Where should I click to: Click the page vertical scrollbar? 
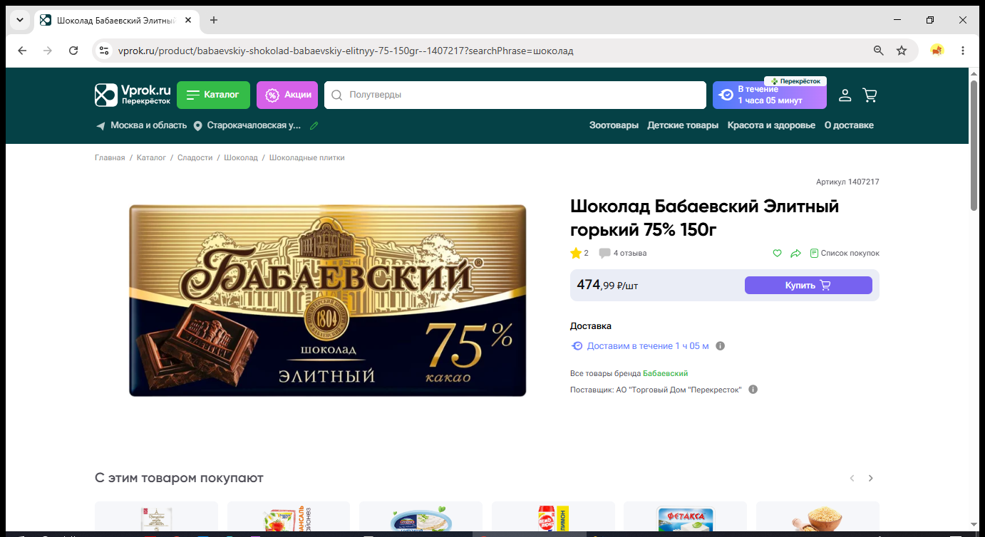point(974,146)
